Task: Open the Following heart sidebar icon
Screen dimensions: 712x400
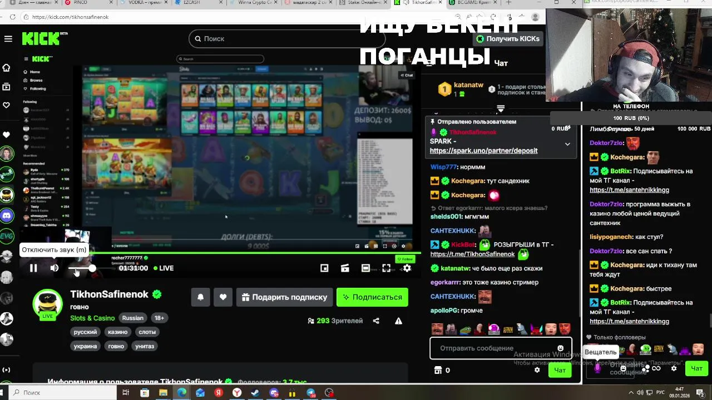Action: pyautogui.click(x=7, y=105)
